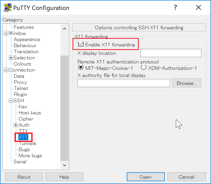
Task: Collapse the Connection tree branch
Action: (x=6, y=70)
